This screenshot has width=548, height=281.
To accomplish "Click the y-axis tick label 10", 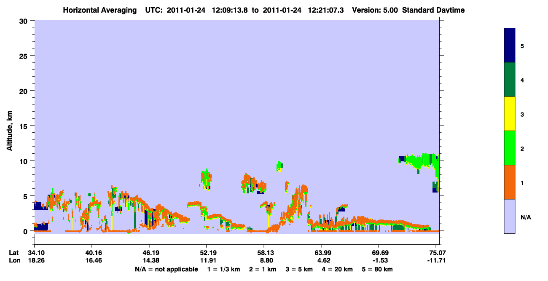I will 24,161.
